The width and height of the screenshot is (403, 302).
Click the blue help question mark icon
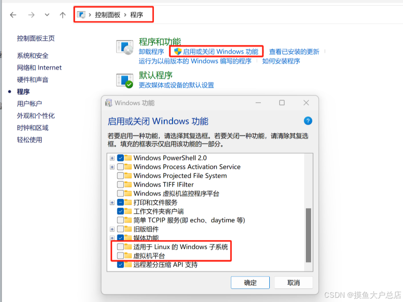308,121
